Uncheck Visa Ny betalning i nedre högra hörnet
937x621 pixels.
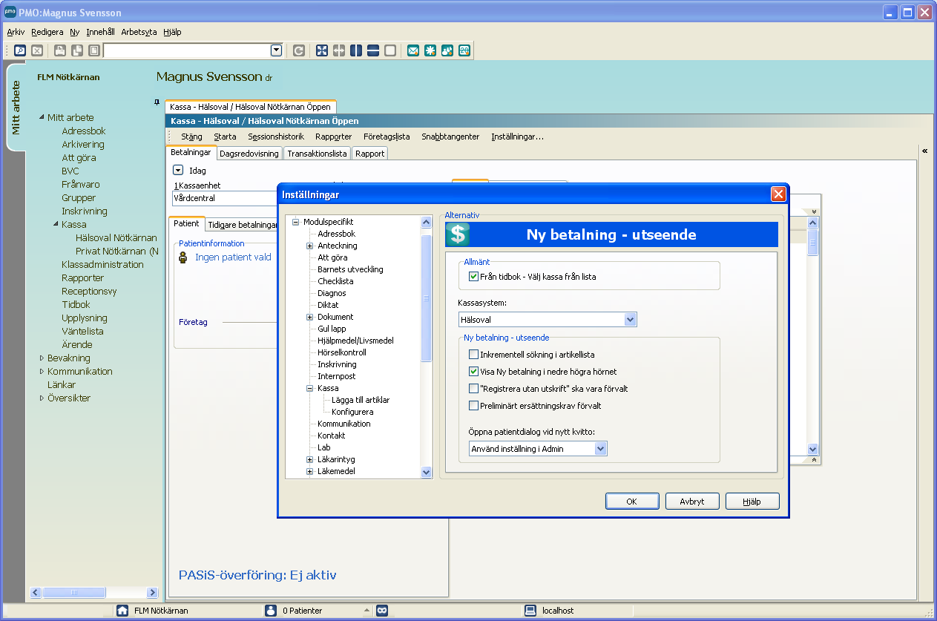(x=473, y=372)
